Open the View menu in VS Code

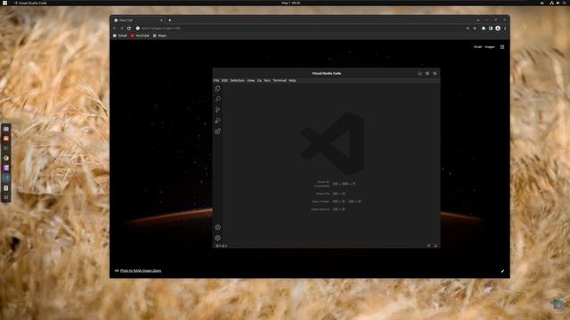point(251,80)
